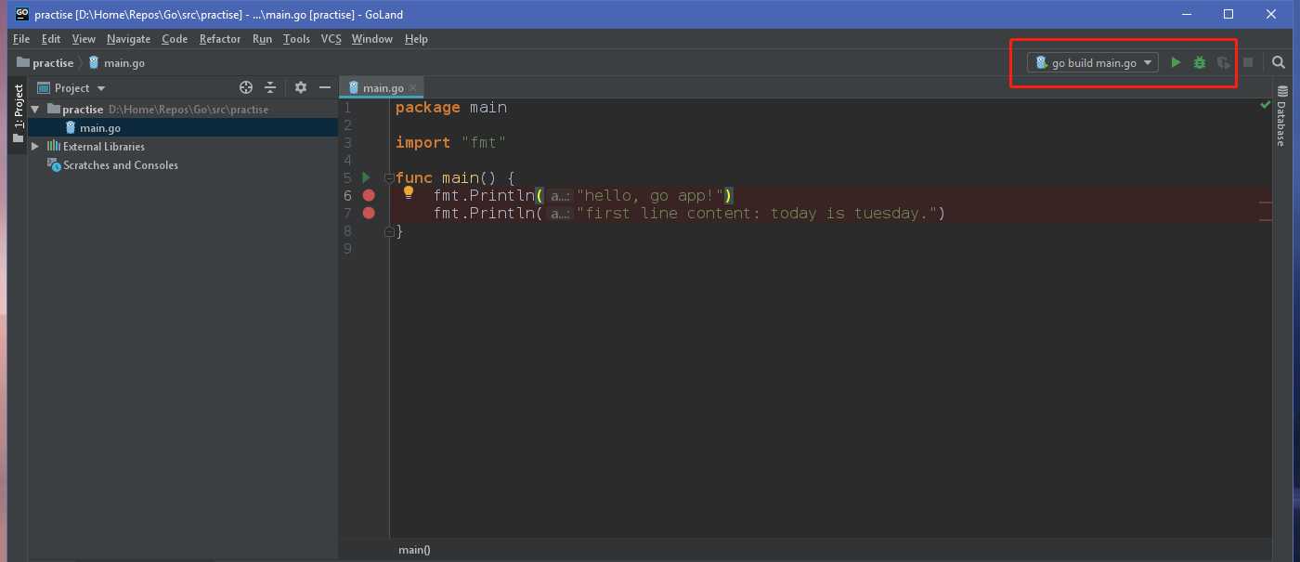
Task: Click the closing fold marker at line 8
Action: pyautogui.click(x=389, y=230)
